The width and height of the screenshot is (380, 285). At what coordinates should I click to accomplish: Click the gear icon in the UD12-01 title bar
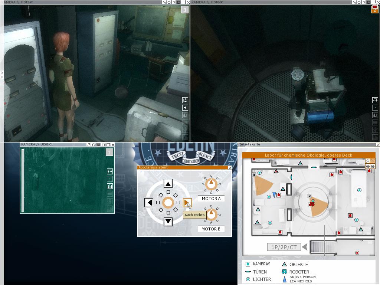point(169,2)
